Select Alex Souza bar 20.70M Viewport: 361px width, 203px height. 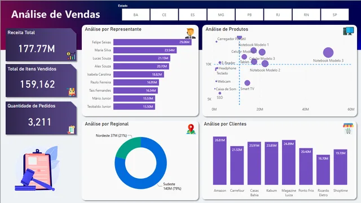[x=141, y=67]
